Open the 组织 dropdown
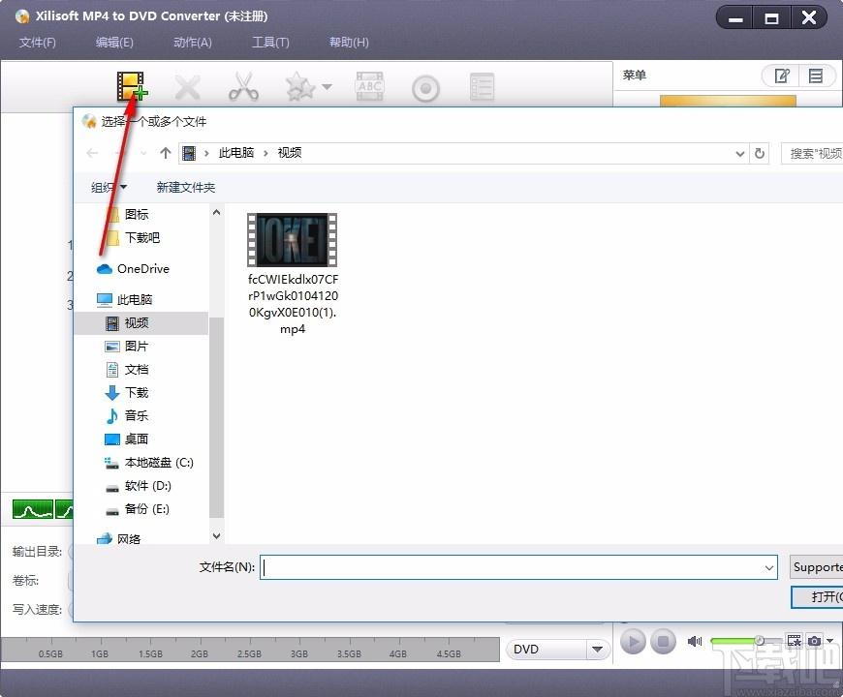Viewport: 843px width, 697px height. point(109,188)
